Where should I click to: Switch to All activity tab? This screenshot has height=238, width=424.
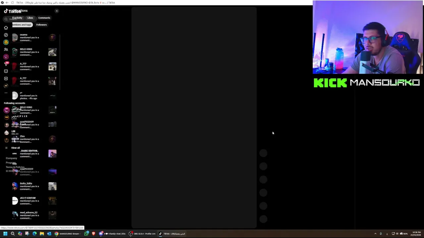17,18
